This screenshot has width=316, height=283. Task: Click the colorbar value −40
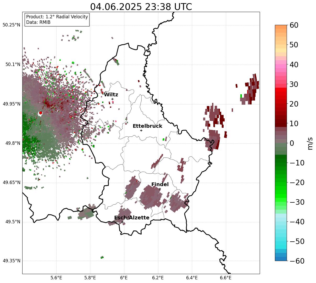tap(297, 222)
